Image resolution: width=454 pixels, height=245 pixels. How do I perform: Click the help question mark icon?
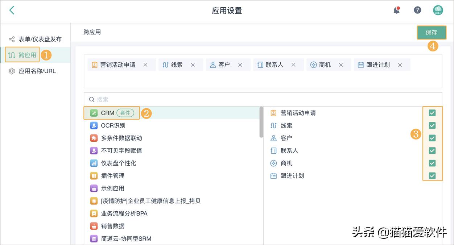coord(417,10)
